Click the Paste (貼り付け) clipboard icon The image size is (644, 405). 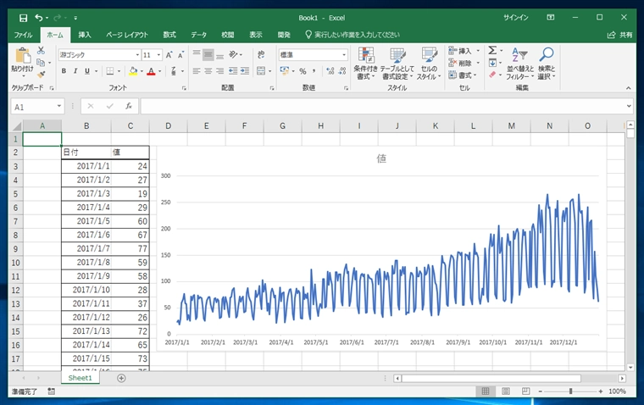[x=22, y=57]
